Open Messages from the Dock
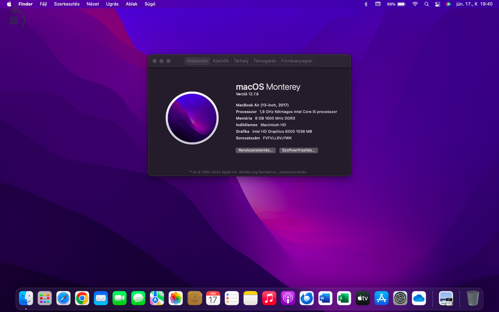The height and width of the screenshot is (312, 499). click(x=138, y=298)
